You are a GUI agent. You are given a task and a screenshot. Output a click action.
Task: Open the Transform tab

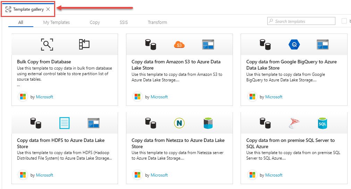[x=157, y=22]
